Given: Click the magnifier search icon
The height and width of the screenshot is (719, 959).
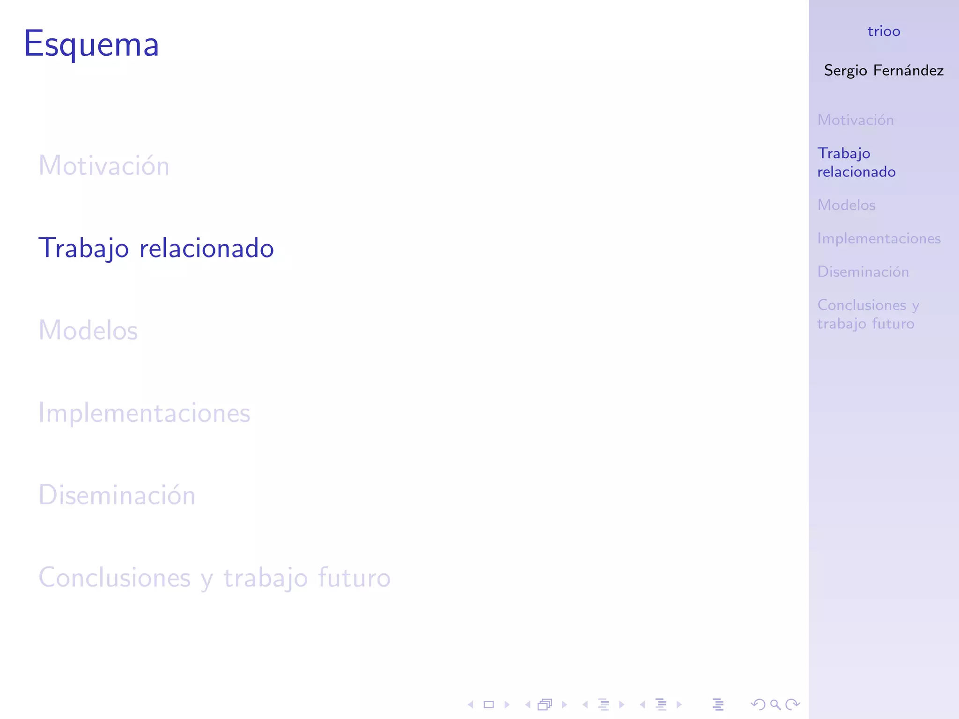Looking at the screenshot, I should [x=775, y=704].
